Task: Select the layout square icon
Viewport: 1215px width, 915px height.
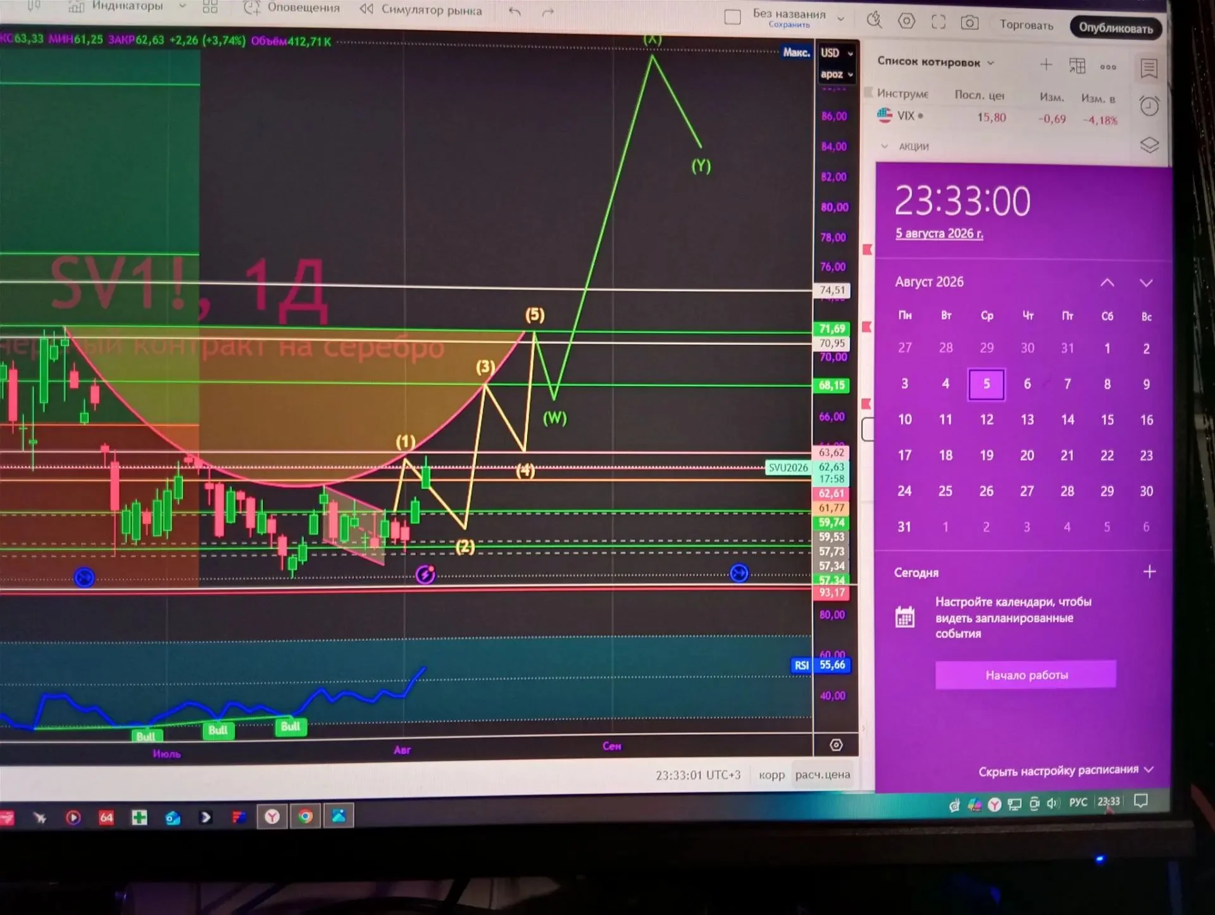Action: click(732, 17)
